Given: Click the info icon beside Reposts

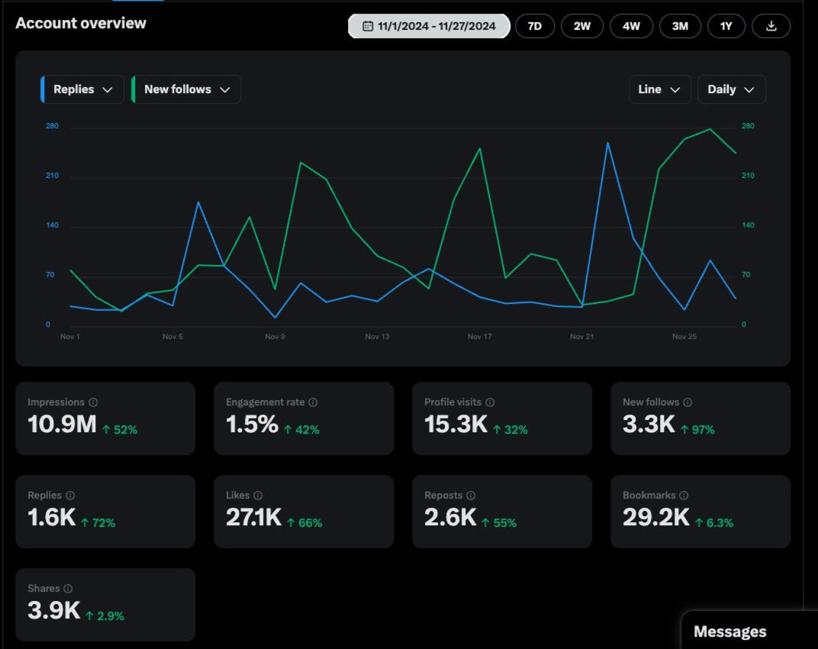Looking at the screenshot, I should 471,496.
